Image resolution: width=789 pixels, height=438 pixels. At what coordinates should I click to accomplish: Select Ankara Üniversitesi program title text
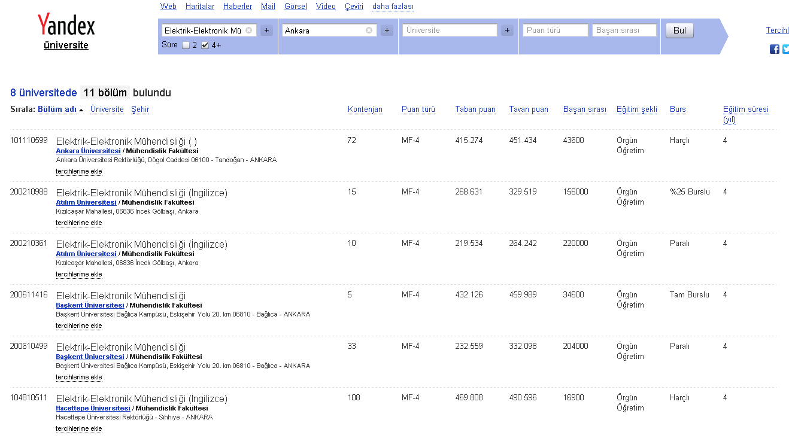coord(126,141)
